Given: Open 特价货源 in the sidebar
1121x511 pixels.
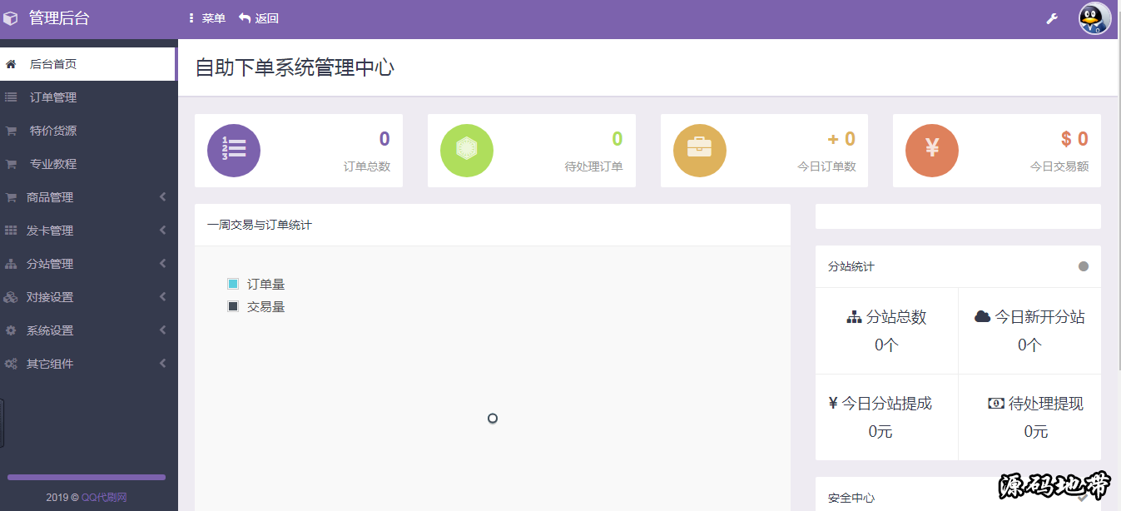Looking at the screenshot, I should [89, 131].
